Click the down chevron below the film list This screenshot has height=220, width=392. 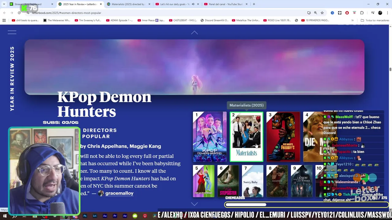tap(194, 204)
